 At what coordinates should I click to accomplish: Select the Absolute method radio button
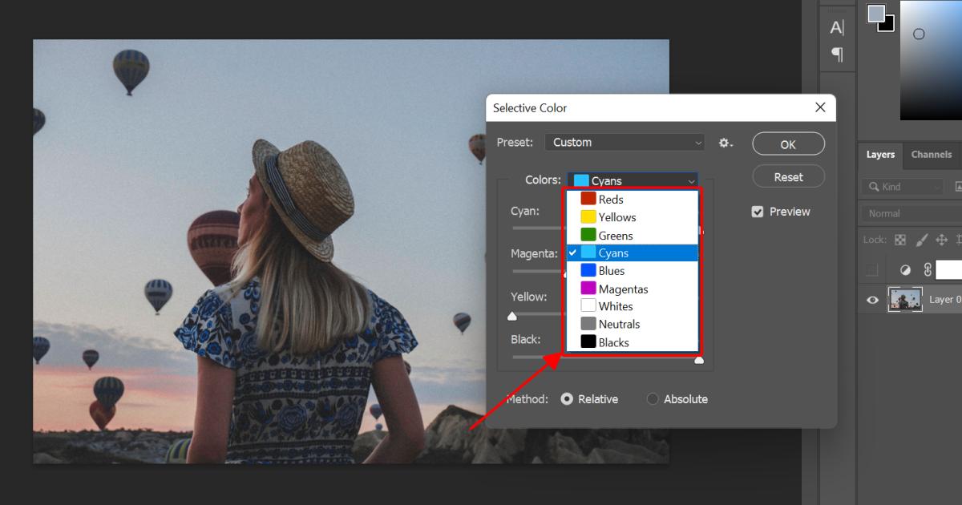pyautogui.click(x=652, y=398)
